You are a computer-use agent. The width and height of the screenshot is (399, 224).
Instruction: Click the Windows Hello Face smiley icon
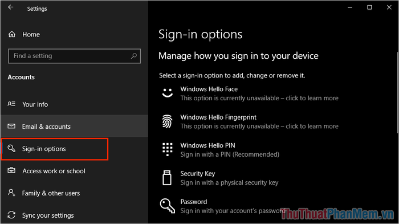(167, 93)
